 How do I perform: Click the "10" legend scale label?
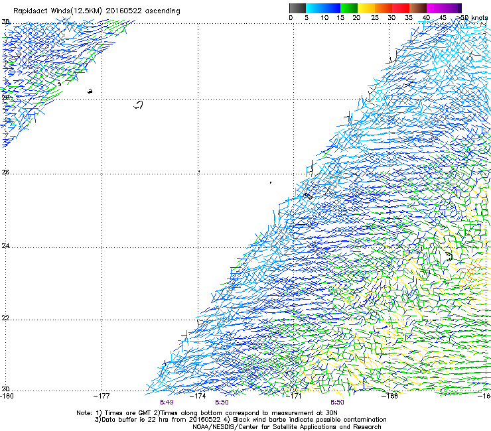(x=324, y=18)
